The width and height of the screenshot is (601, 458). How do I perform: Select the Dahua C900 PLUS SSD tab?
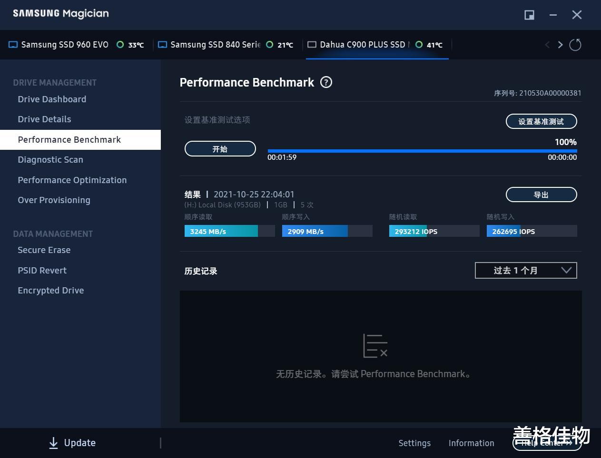point(377,45)
